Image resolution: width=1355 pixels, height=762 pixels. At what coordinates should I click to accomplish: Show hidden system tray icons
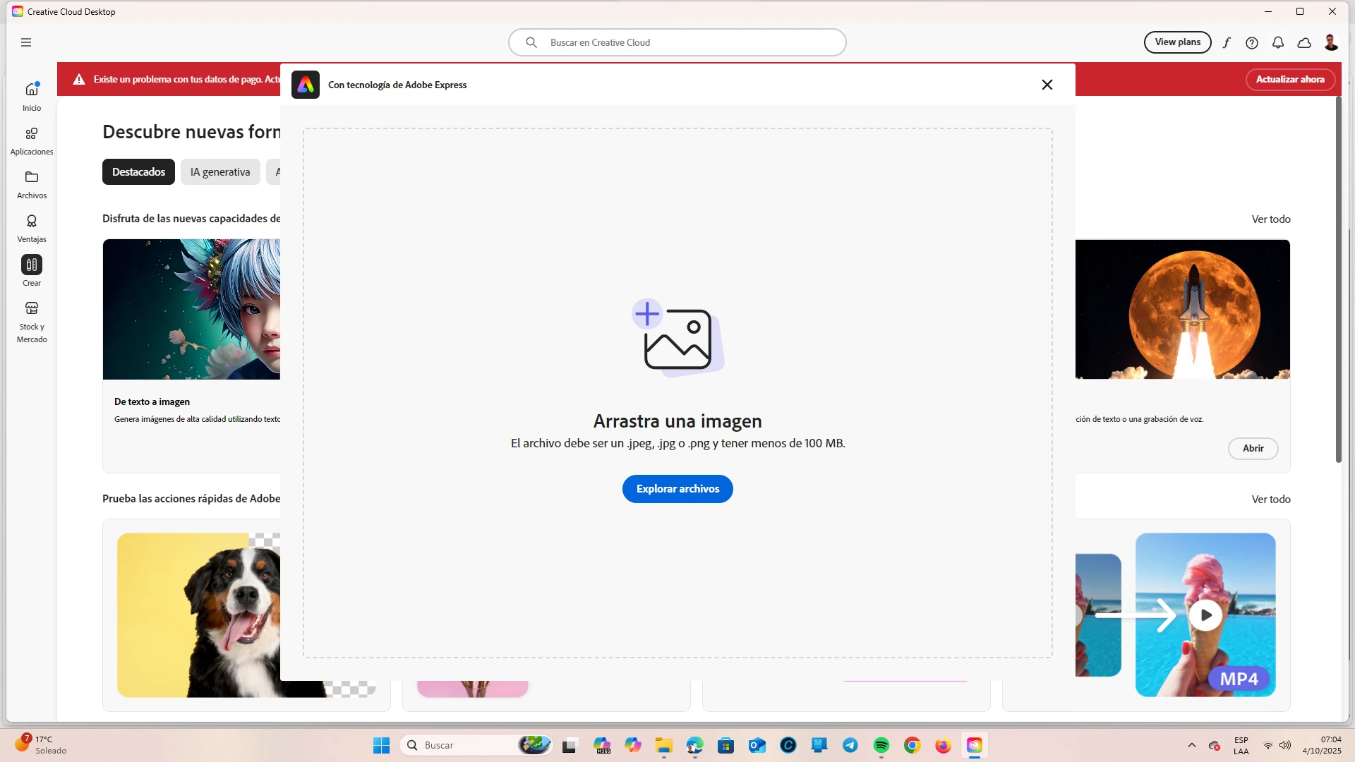(1192, 745)
